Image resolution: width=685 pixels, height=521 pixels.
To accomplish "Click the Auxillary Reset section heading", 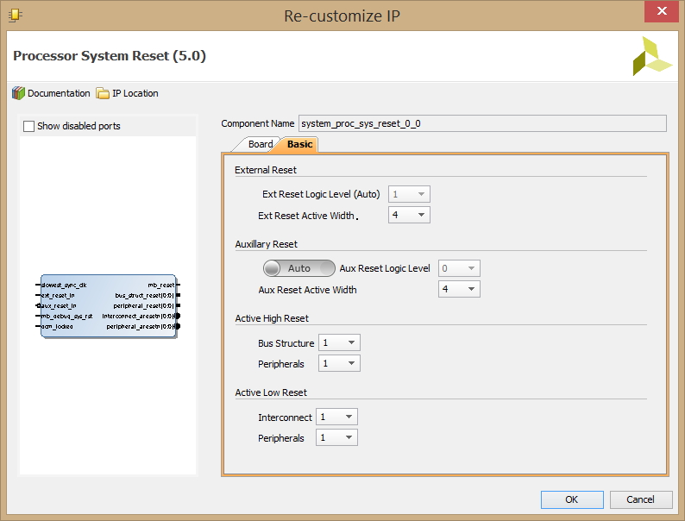I will (x=266, y=244).
